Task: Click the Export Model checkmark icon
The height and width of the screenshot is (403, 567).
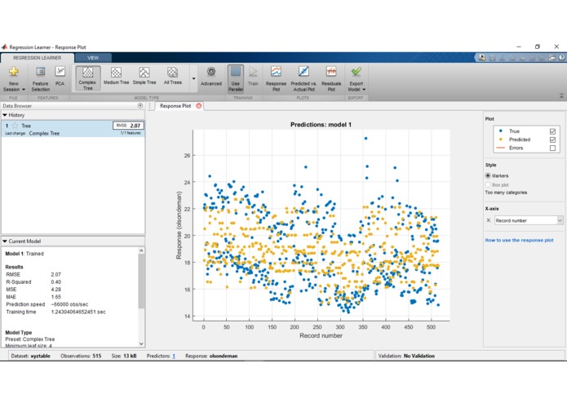Action: (x=357, y=72)
